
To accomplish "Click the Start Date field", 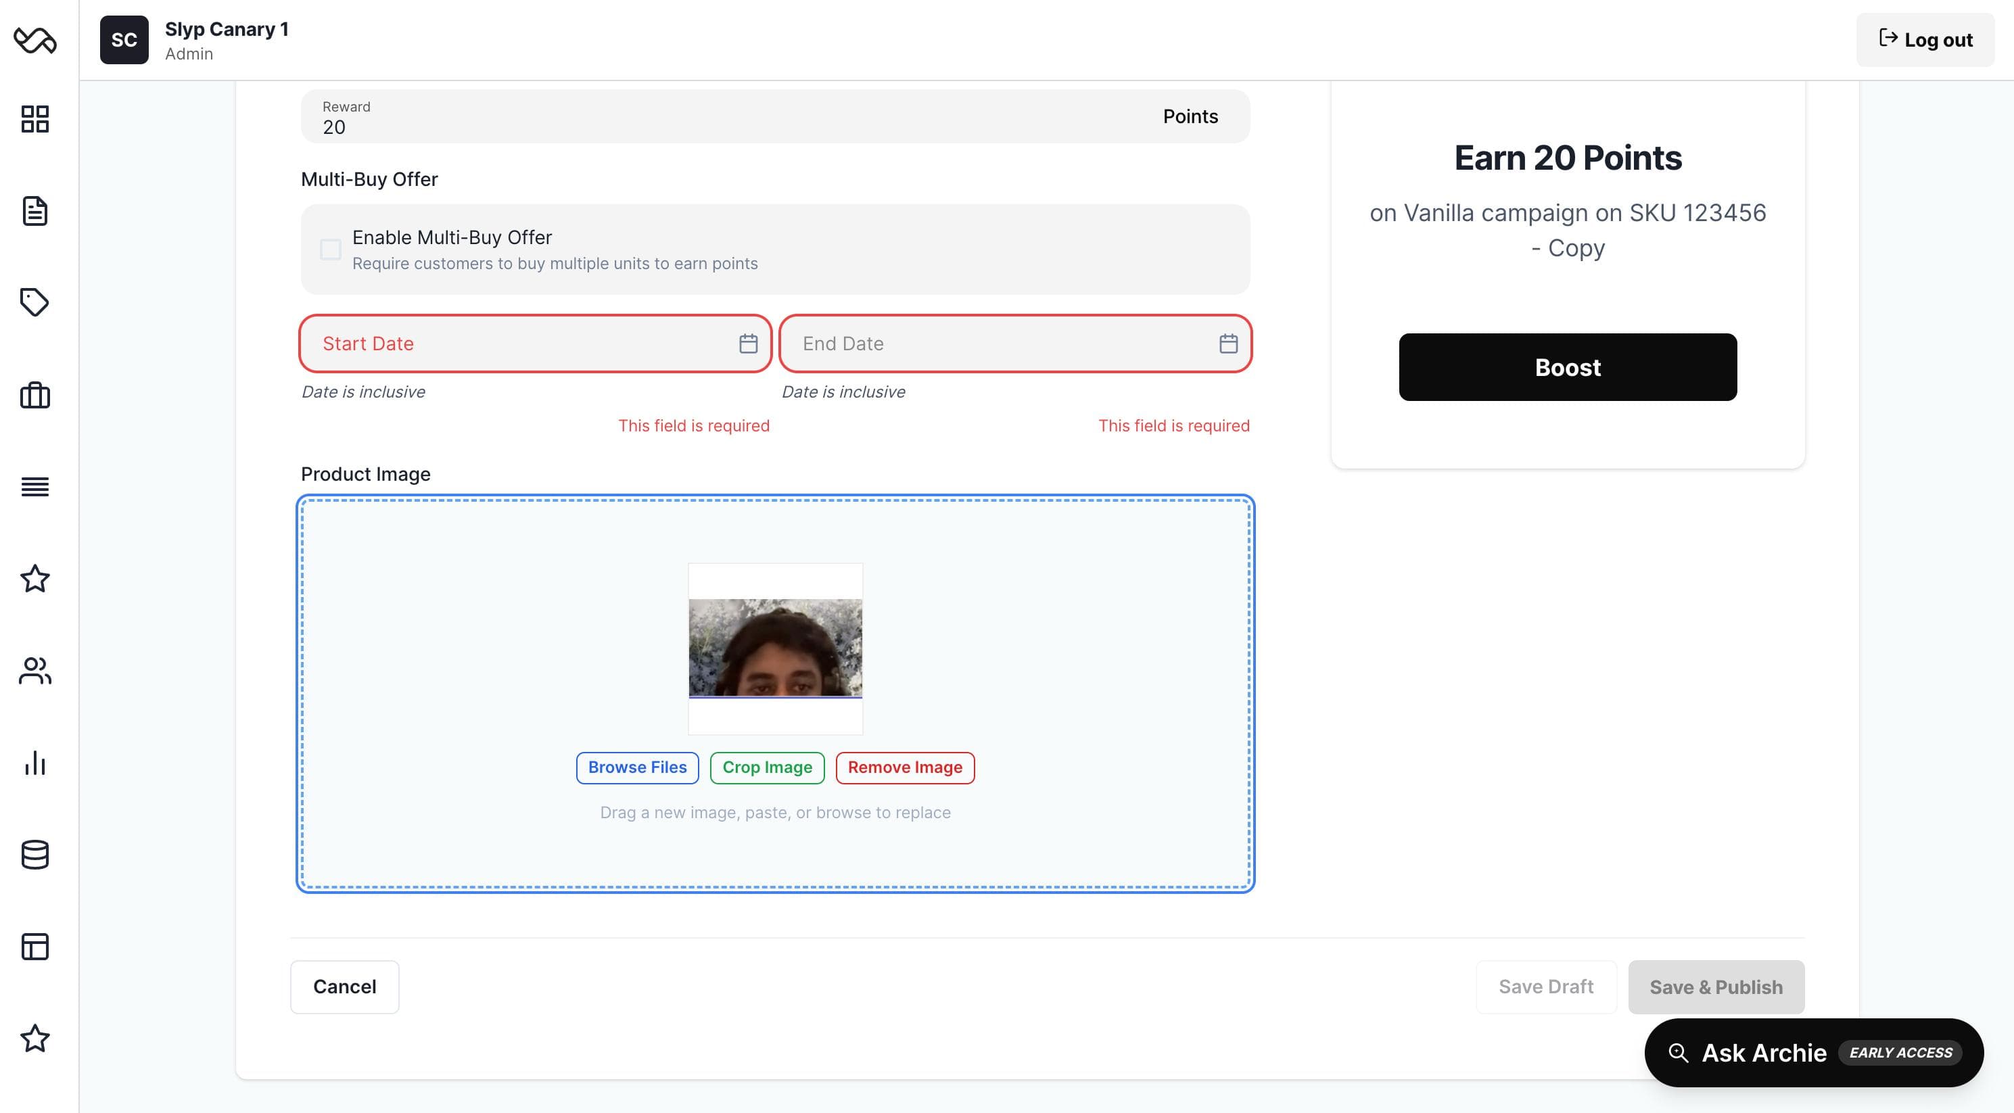I will tap(536, 343).
